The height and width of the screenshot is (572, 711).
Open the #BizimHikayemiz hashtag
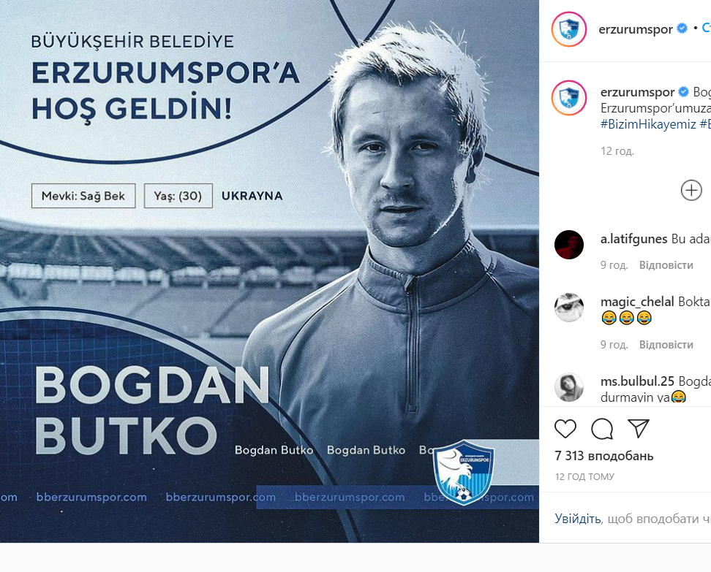click(648, 124)
